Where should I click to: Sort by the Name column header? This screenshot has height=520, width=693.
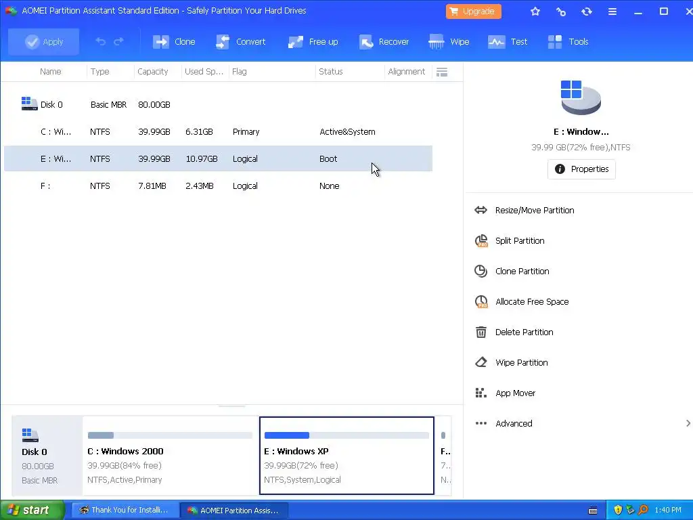(50, 72)
